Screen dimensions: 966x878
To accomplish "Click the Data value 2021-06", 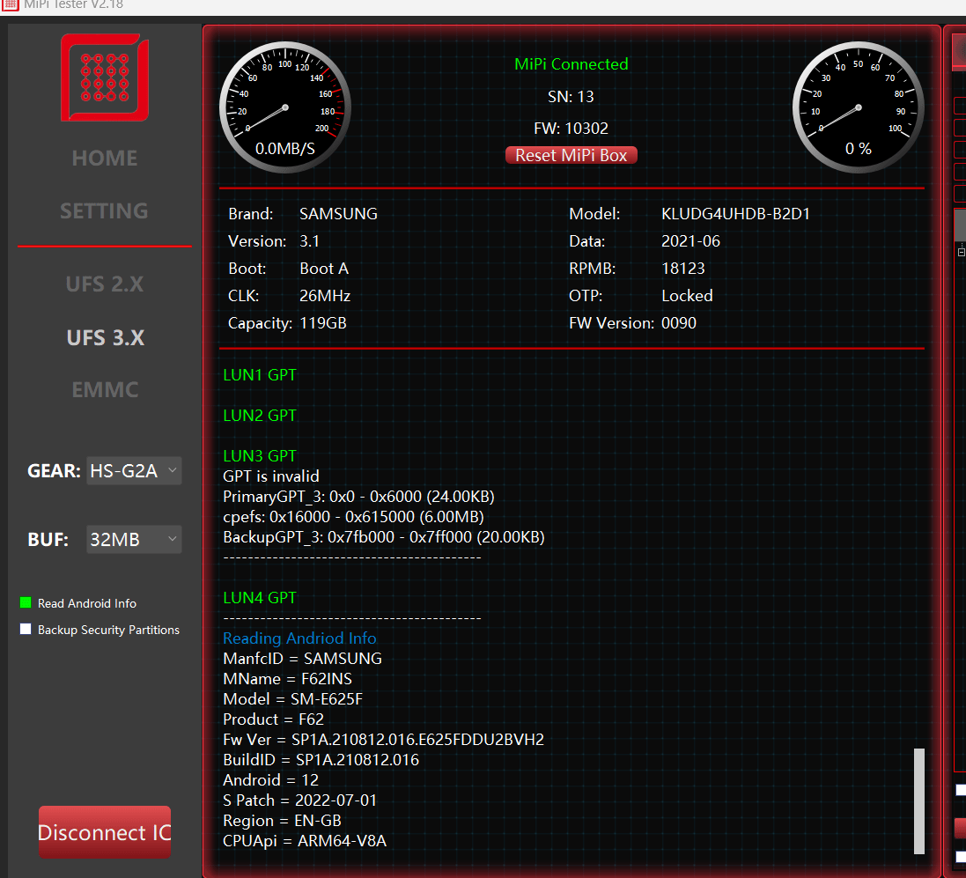I will (690, 241).
